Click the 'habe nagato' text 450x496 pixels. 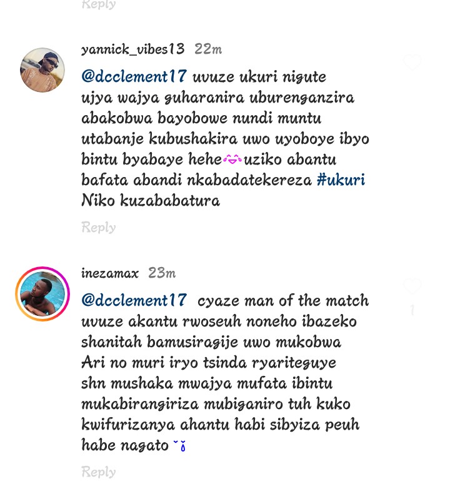click(125, 445)
